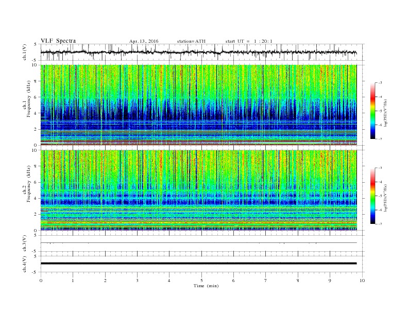Click the ch.2 spectrogram color bar
Viewport: 408px width, 315px height.
[x=372, y=196]
